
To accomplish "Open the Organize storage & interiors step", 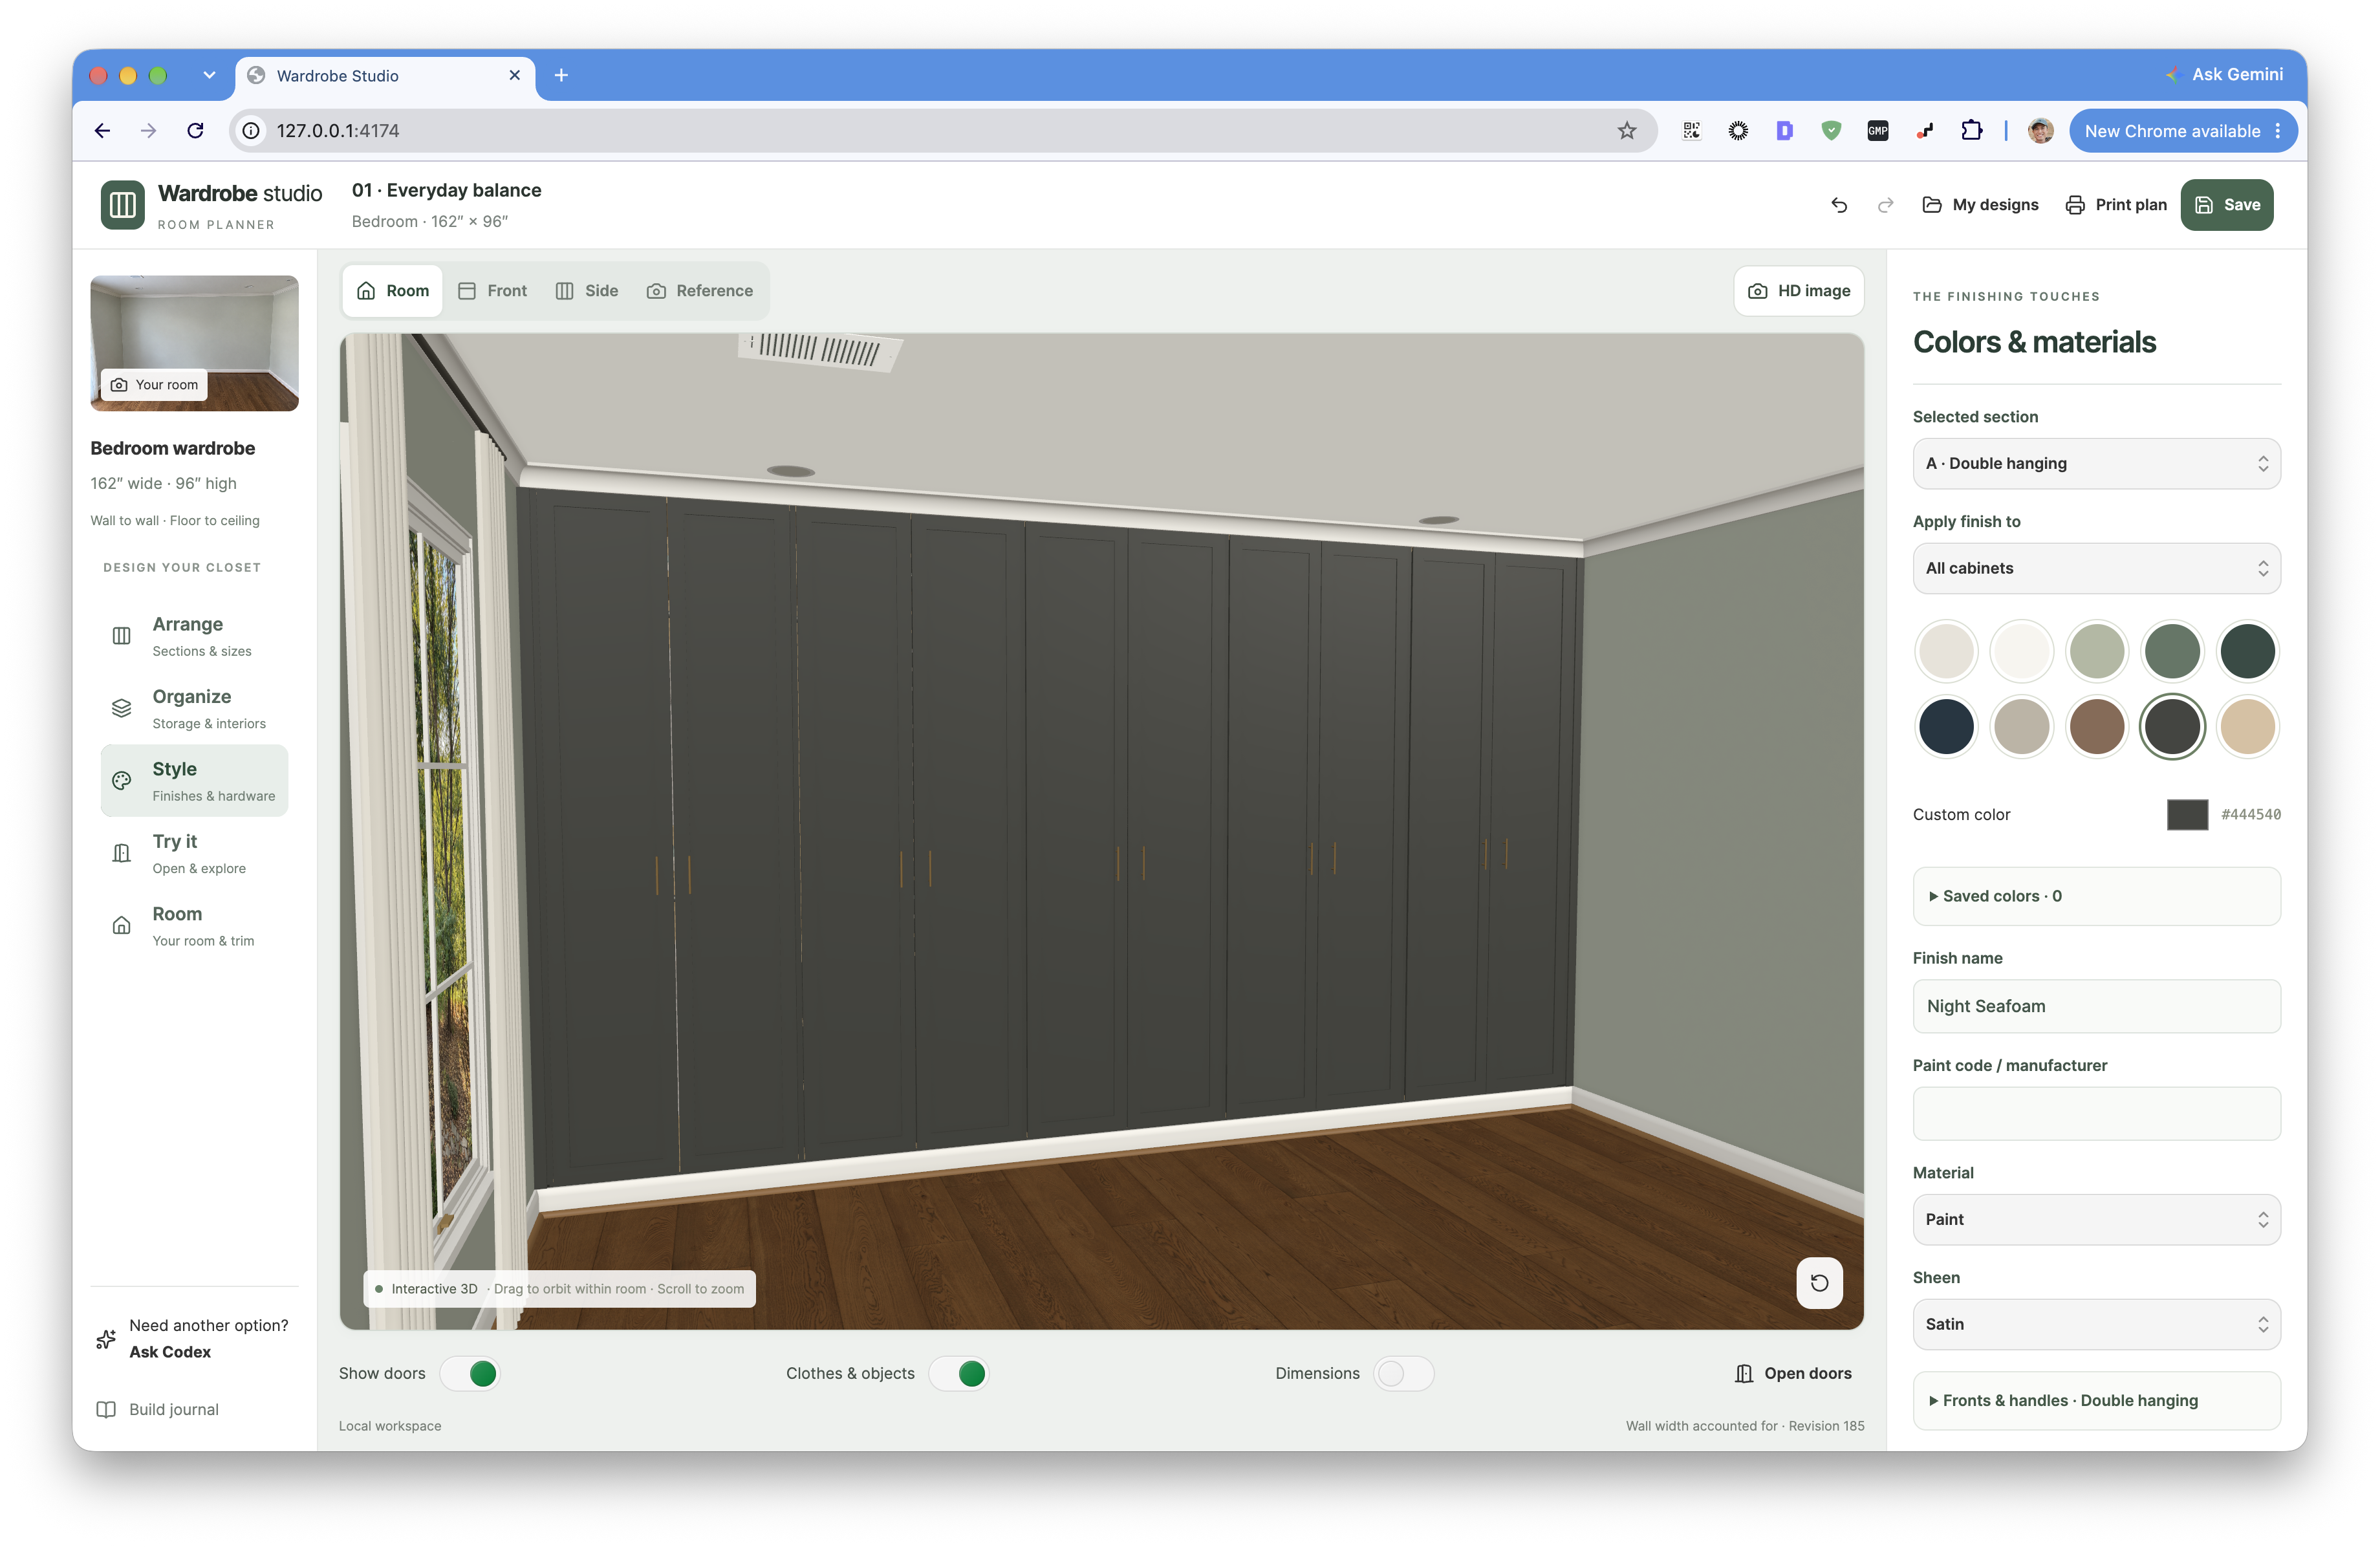I will [x=194, y=709].
